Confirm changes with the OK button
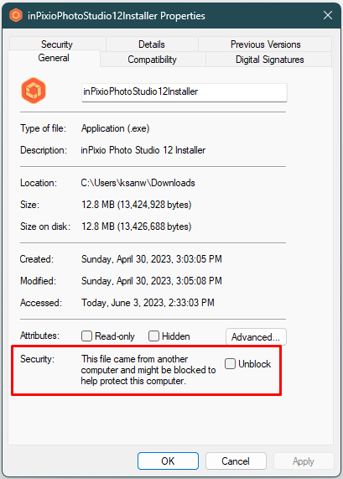 point(168,461)
